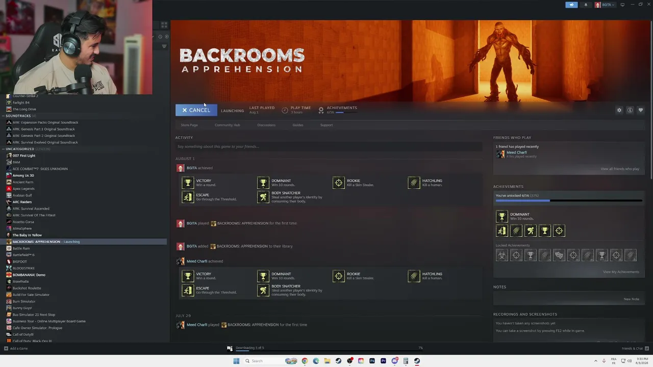Open the Guides tab

click(298, 125)
